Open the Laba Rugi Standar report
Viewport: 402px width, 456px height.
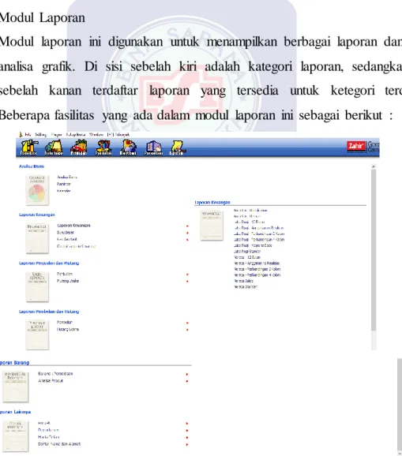pos(247,251)
